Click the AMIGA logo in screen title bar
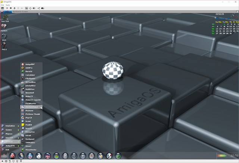 coord(6,12)
